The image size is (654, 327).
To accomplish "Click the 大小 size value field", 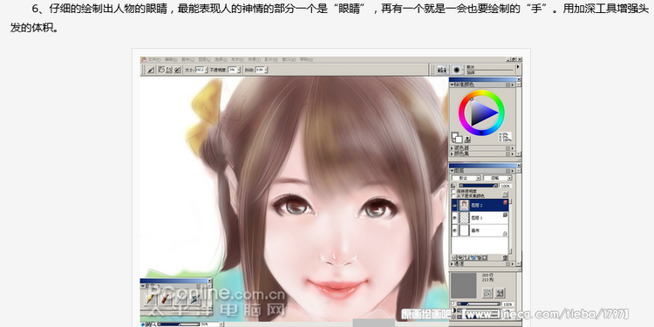I will [x=201, y=70].
